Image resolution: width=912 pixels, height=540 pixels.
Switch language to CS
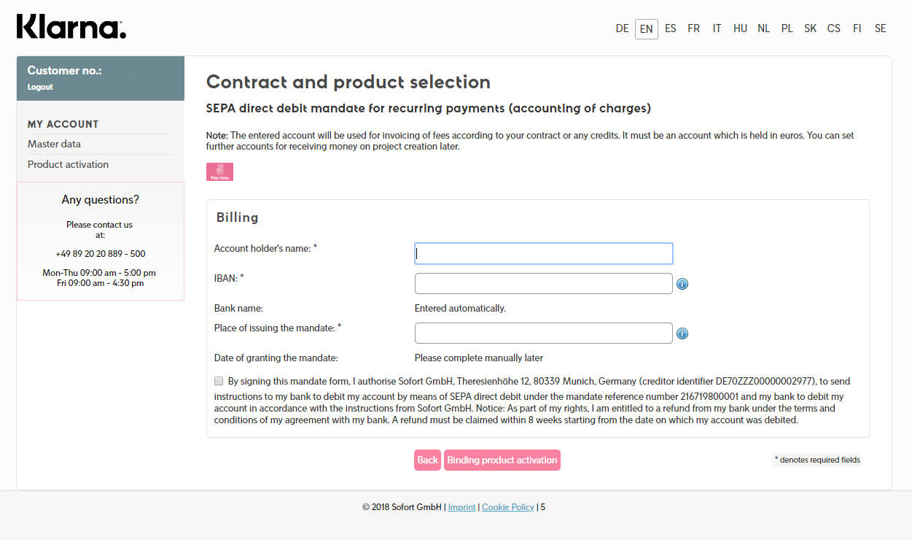pyautogui.click(x=833, y=28)
